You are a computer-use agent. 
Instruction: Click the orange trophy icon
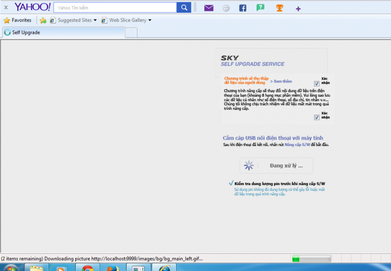pos(280,8)
